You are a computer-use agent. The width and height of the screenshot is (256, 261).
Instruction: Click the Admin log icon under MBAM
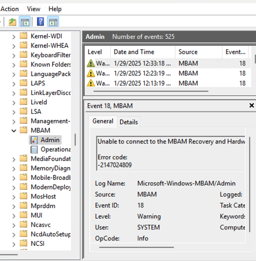coord(34,140)
